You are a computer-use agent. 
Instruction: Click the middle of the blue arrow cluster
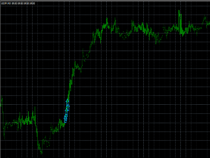67,110
